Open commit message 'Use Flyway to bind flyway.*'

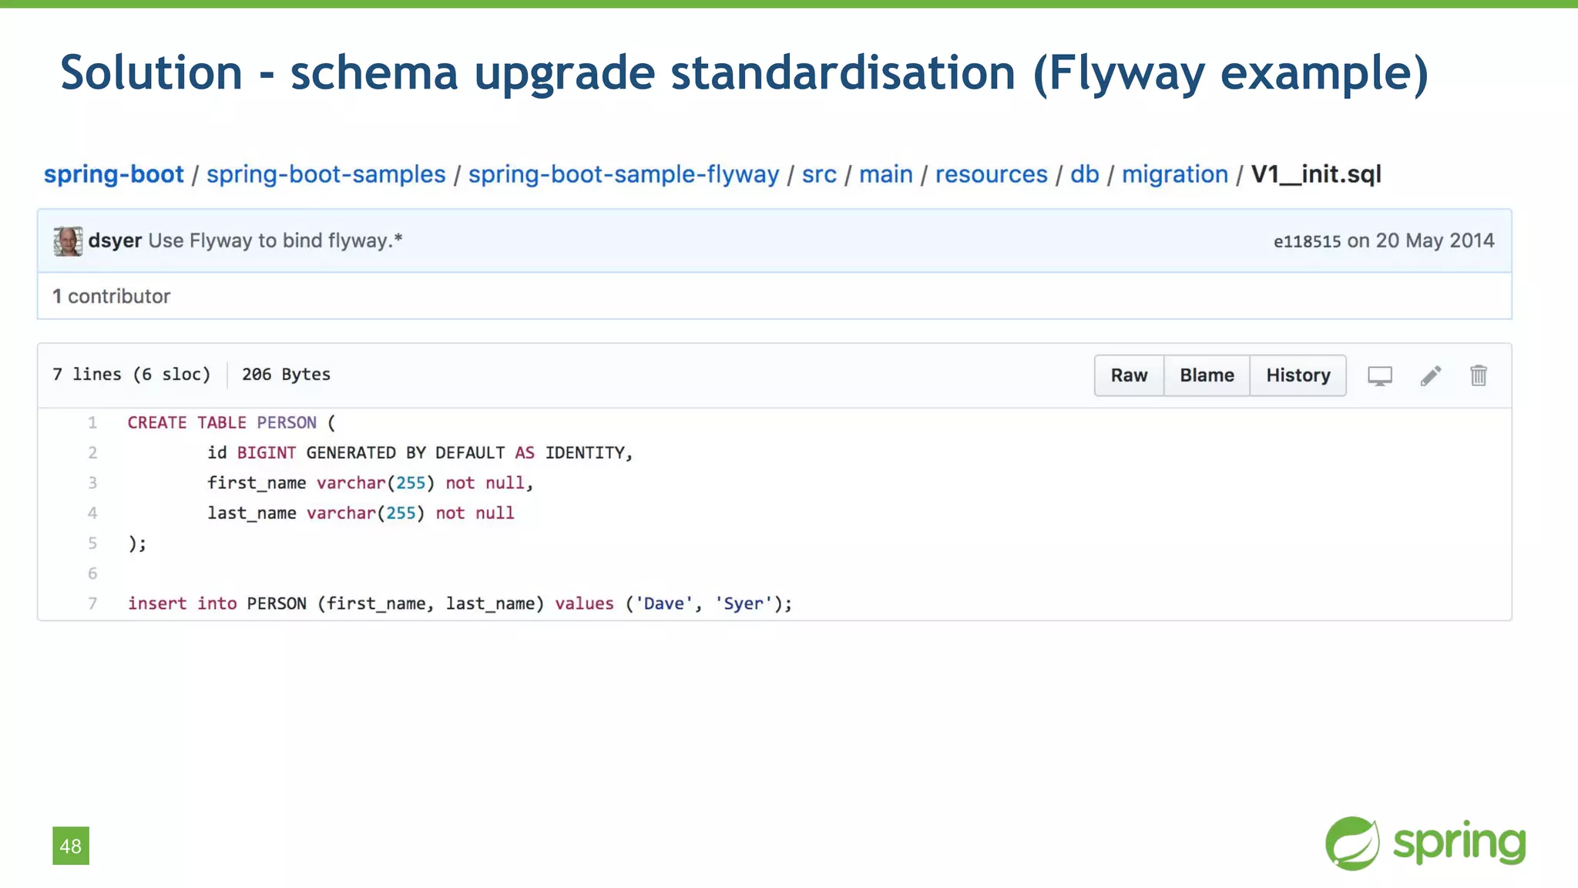pos(275,240)
